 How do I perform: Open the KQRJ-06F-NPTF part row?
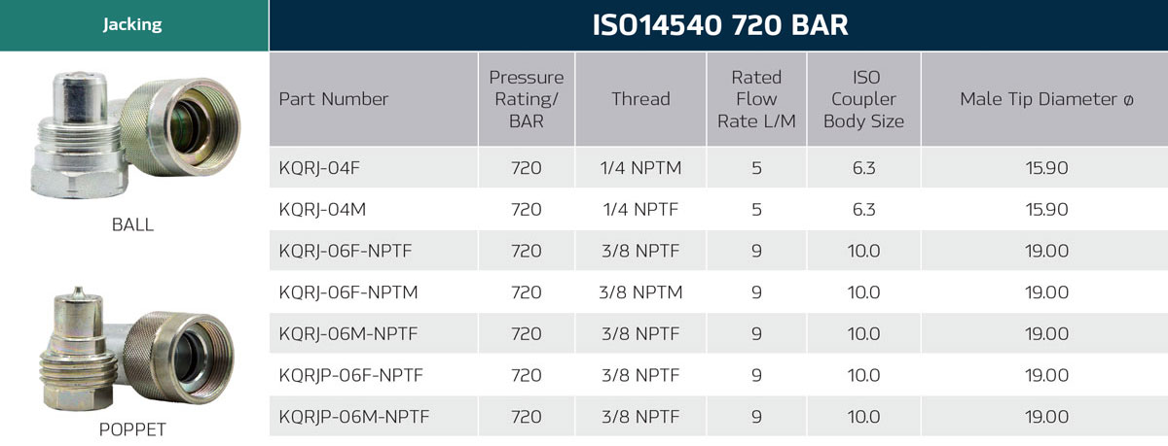click(346, 251)
